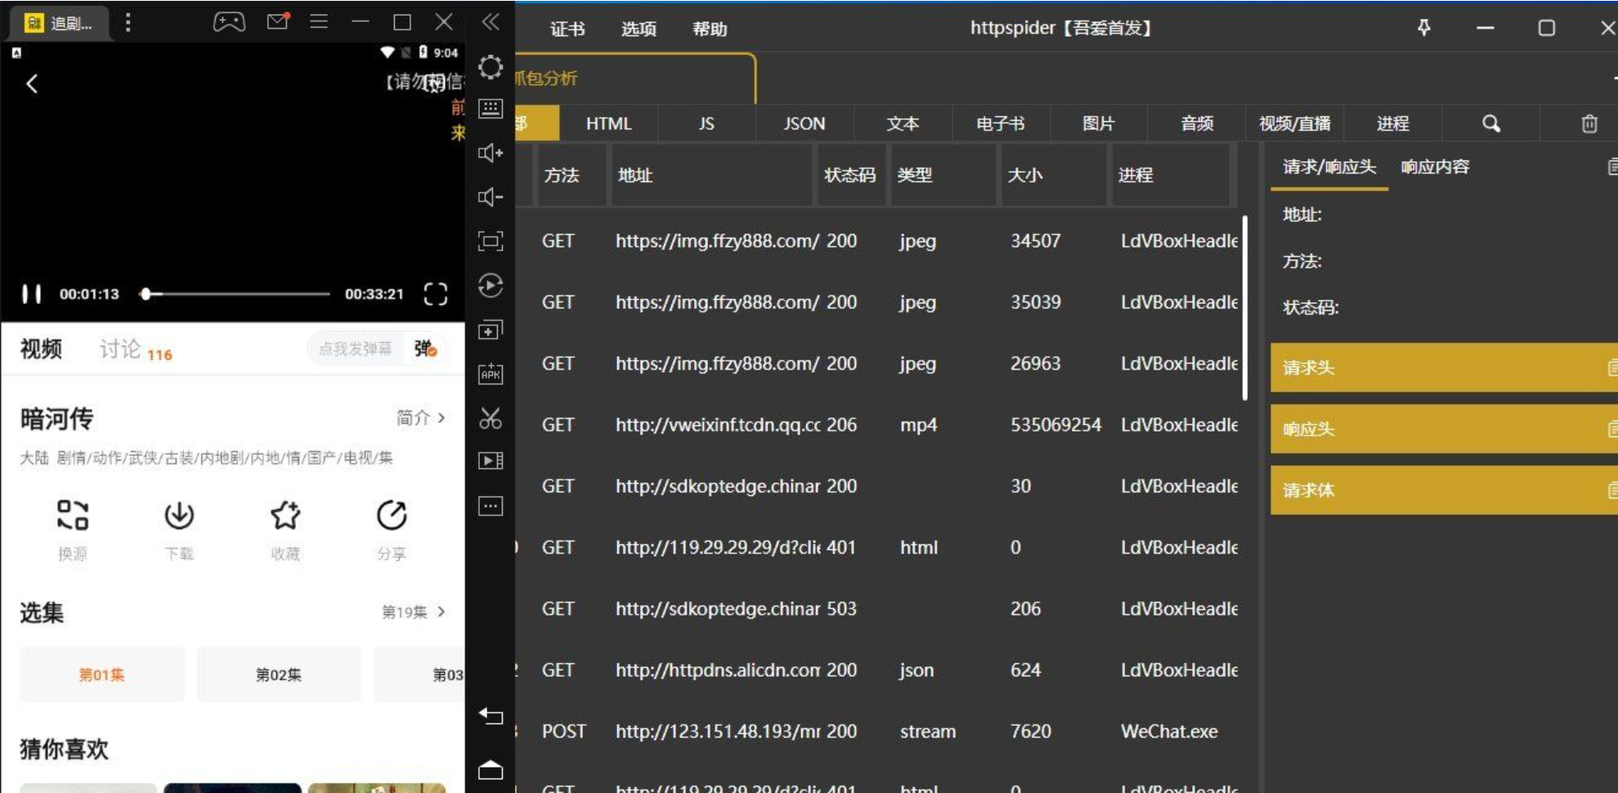Open the 选项 menu in httpspider
The height and width of the screenshot is (793, 1618).
pyautogui.click(x=639, y=29)
